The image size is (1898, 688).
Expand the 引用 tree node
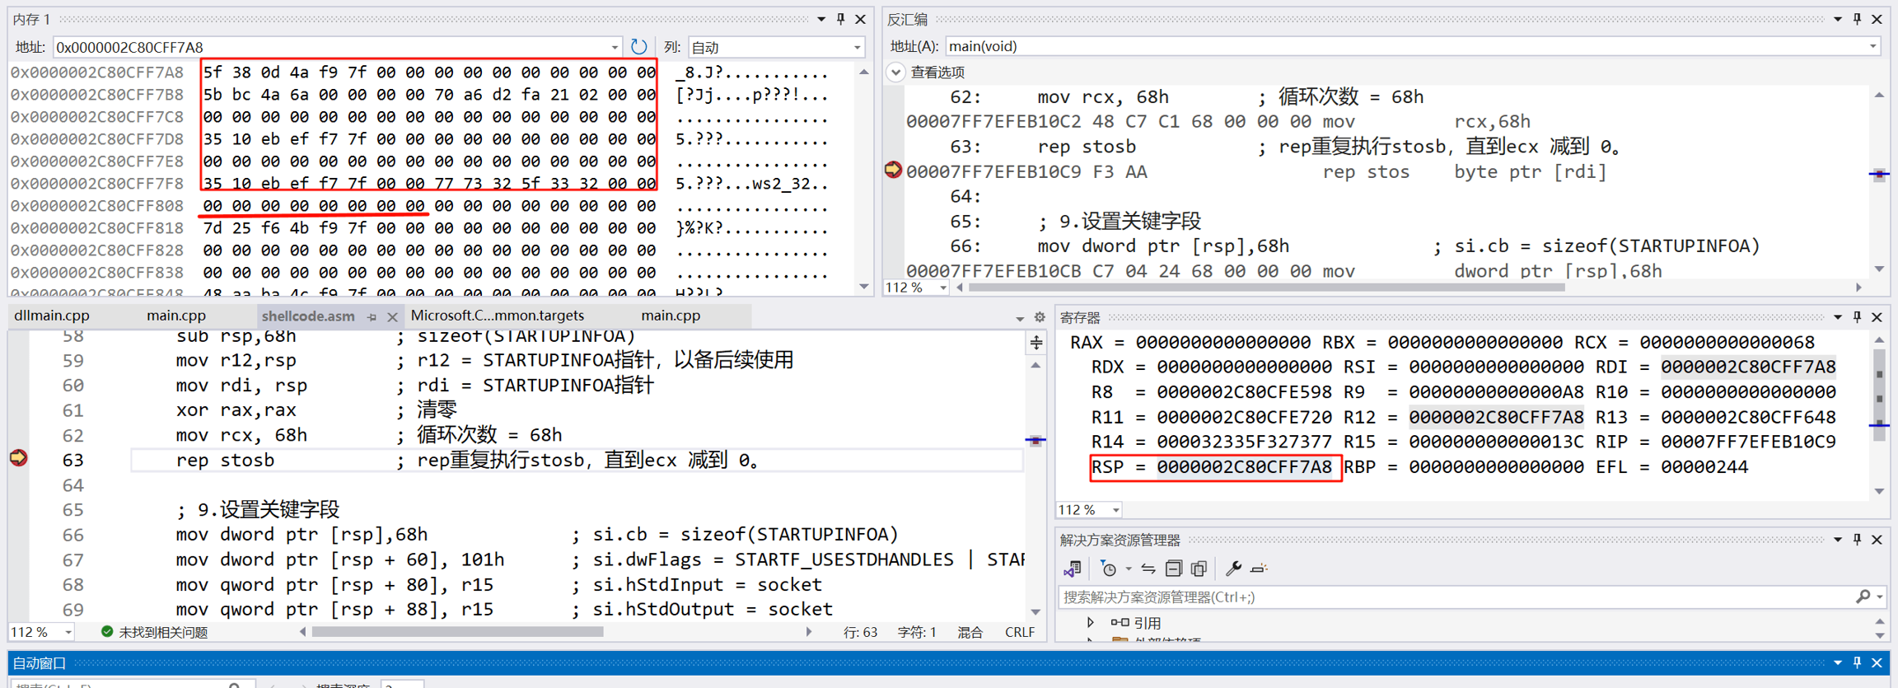pos(1091,622)
